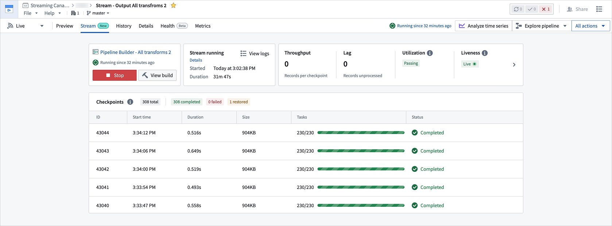612x226 pixels.
Task: Open the Live view dropdown
Action: tap(26, 26)
